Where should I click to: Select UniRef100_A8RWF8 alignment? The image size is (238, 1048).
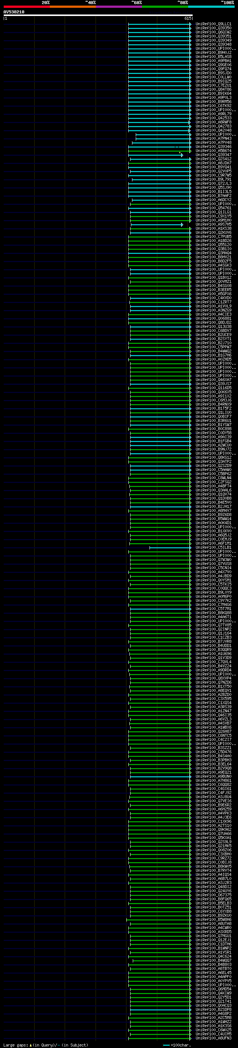213,122
